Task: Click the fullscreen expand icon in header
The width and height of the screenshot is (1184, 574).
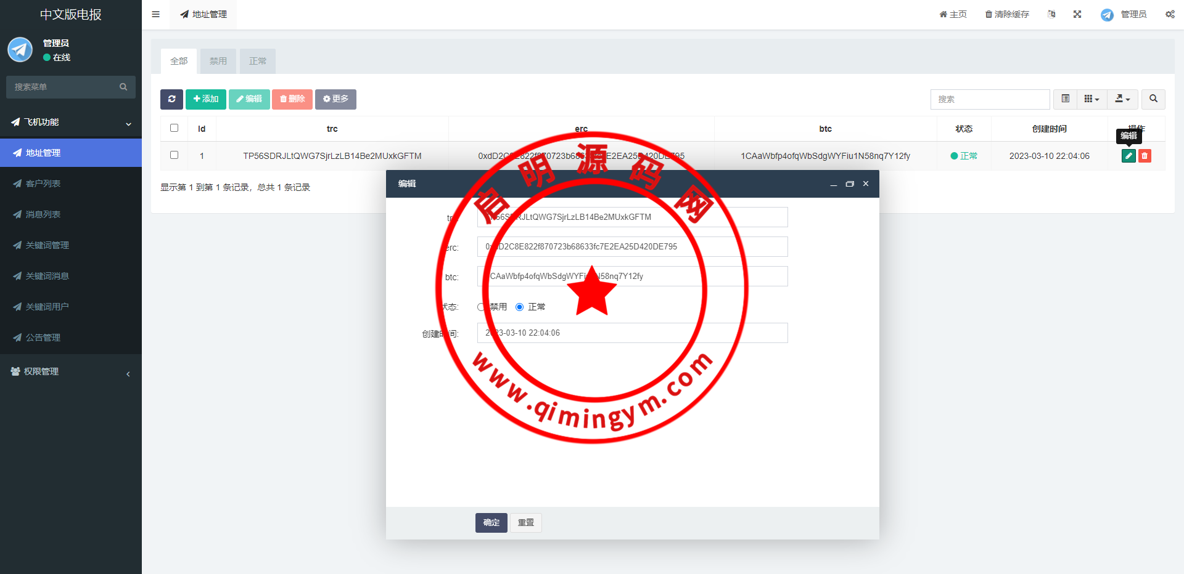Action: [x=1077, y=14]
